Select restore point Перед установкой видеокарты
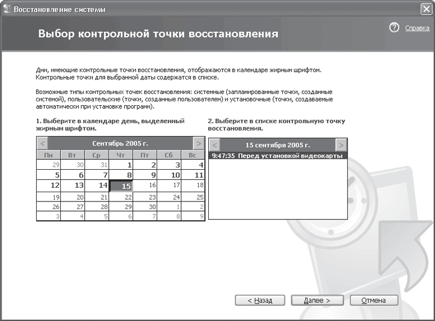The image size is (435, 321). [278, 156]
